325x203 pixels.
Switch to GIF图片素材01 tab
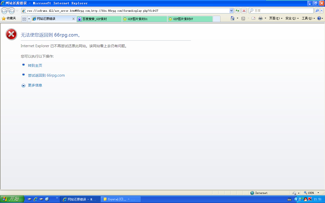pos(145,19)
